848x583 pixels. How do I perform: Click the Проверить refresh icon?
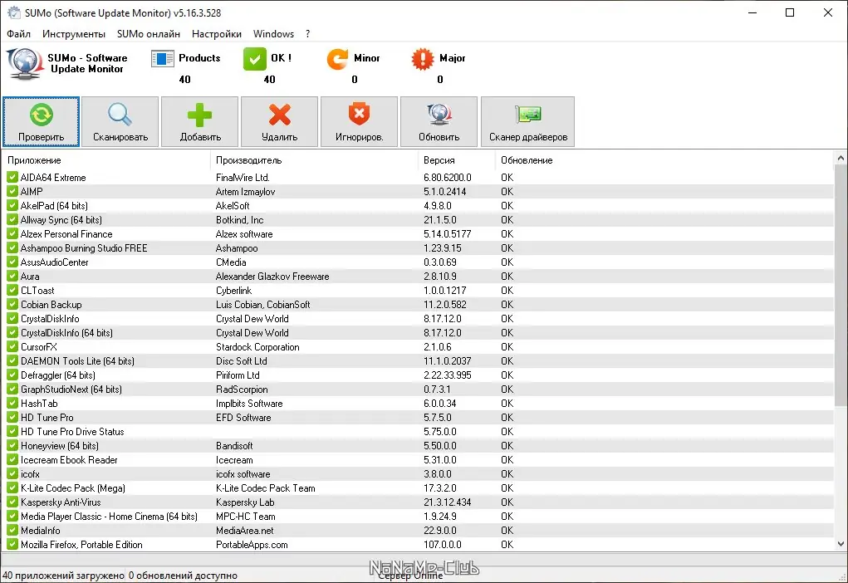41,115
